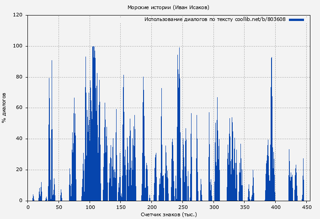
Task: Click the x-axis tick label 350
Action: 245,207
